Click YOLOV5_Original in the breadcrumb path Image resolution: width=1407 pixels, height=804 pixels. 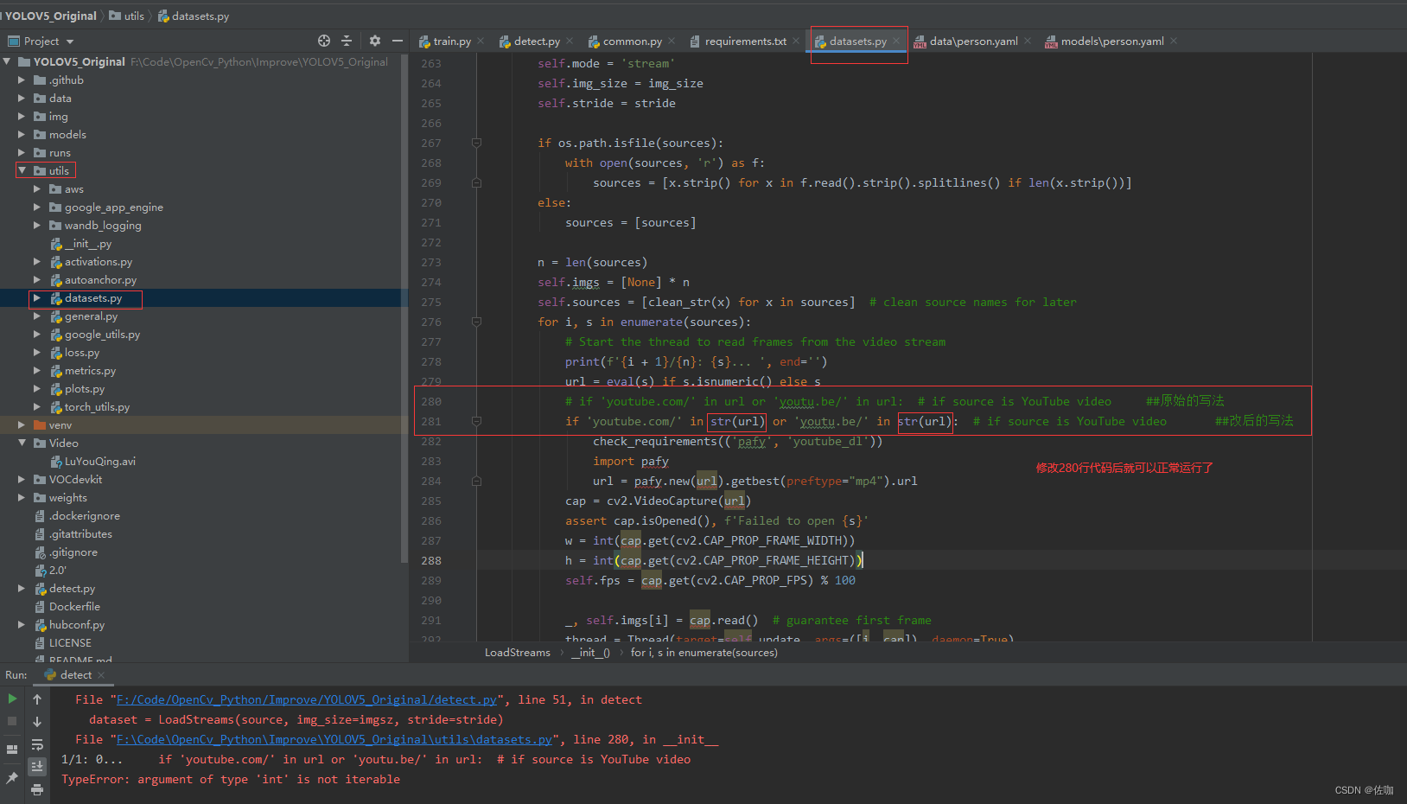(51, 16)
